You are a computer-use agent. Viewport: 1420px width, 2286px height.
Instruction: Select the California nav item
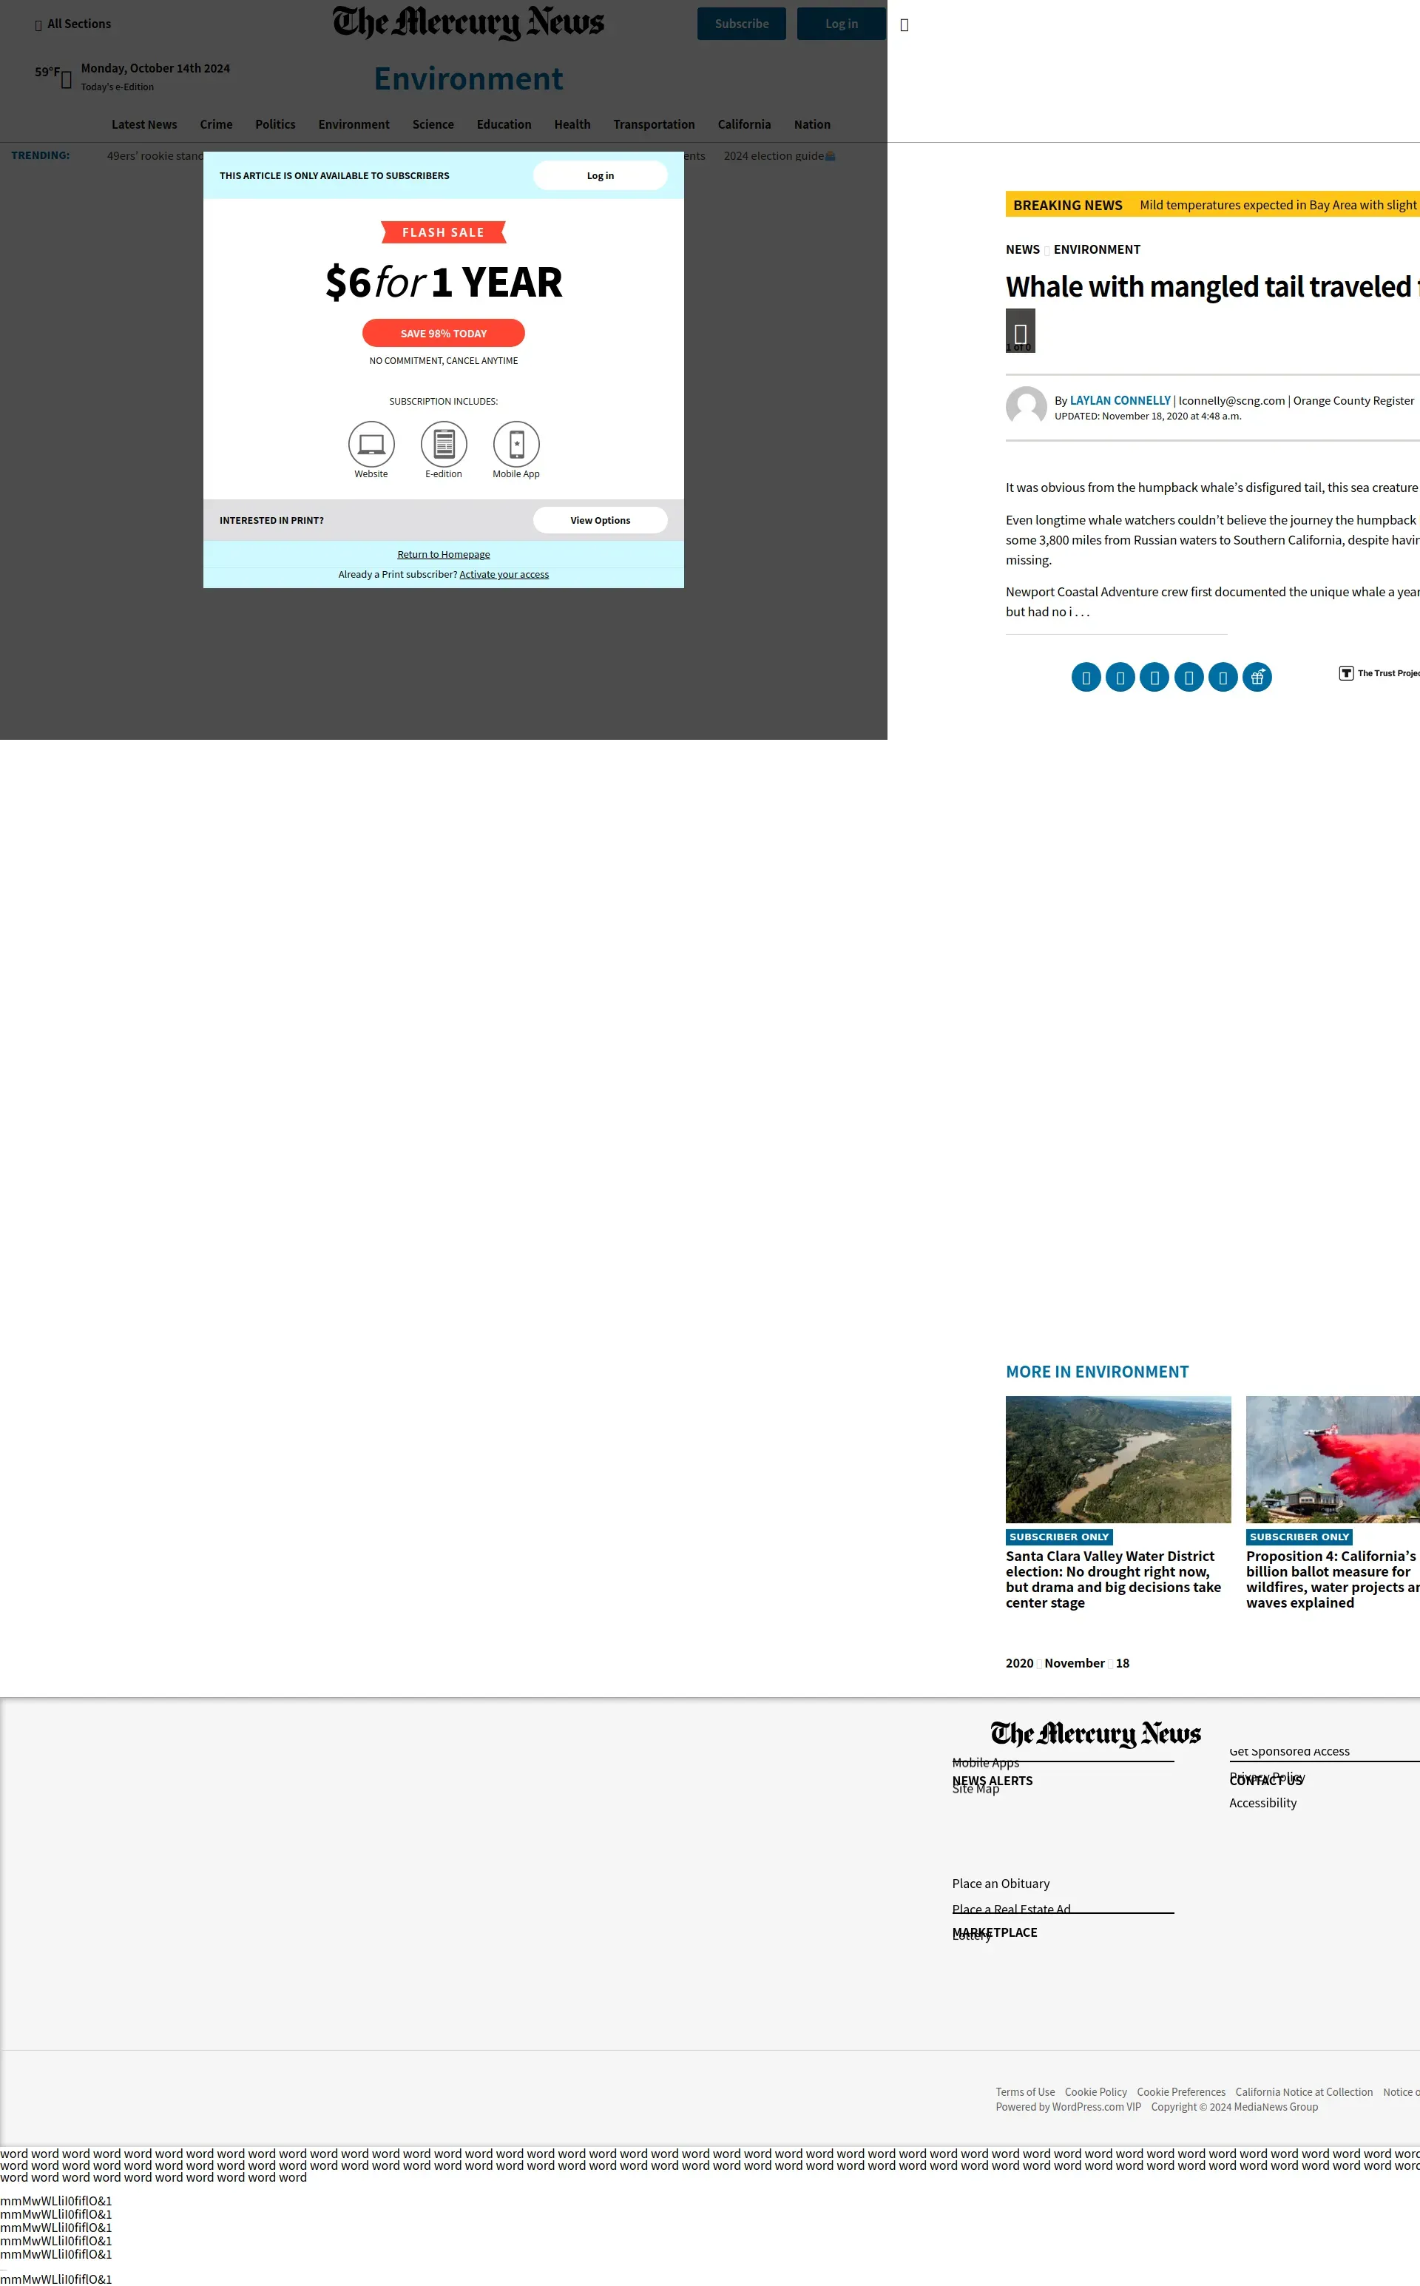(x=744, y=125)
